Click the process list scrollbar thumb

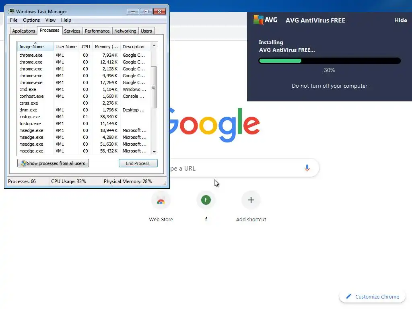coord(154,87)
